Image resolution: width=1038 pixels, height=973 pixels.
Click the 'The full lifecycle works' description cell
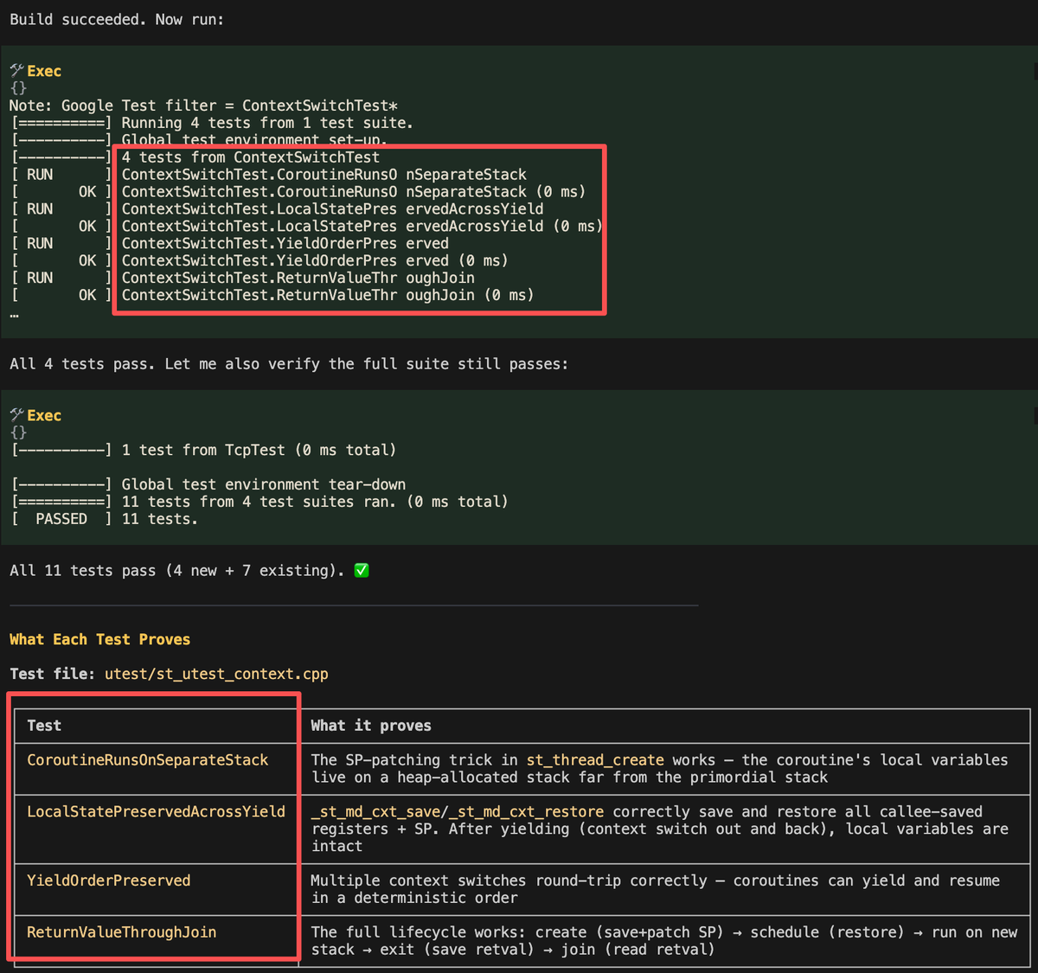[x=663, y=941]
